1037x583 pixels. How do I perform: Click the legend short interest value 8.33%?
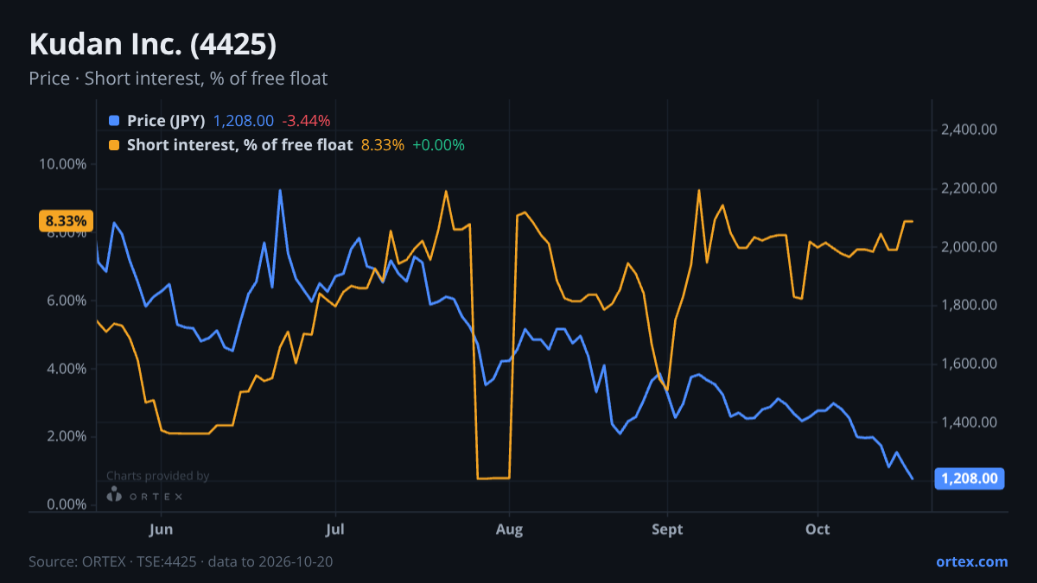point(383,145)
